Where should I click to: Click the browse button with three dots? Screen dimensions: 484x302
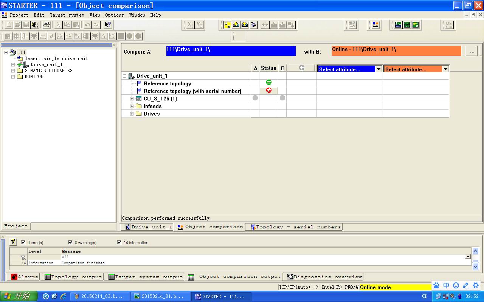471,51
